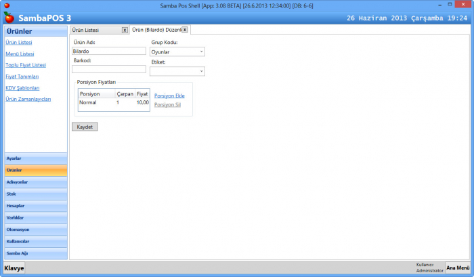Screen dimensions: 474x277
Task: Close the Ürün (Bilardo) Düzenle tab
Action: [185, 30]
